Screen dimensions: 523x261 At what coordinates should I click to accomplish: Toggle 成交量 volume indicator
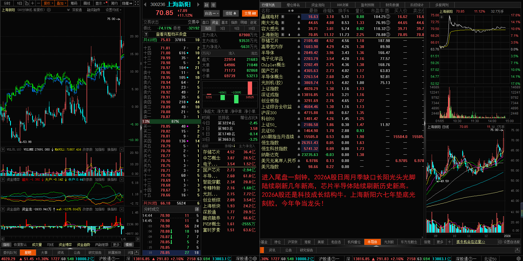click(37, 245)
